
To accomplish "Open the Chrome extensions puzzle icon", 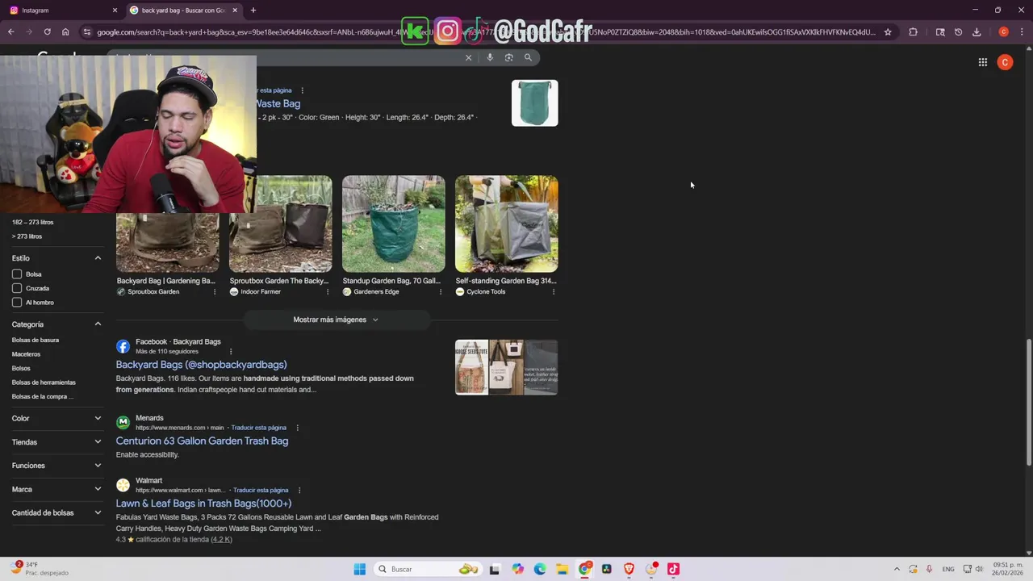I will point(913,32).
